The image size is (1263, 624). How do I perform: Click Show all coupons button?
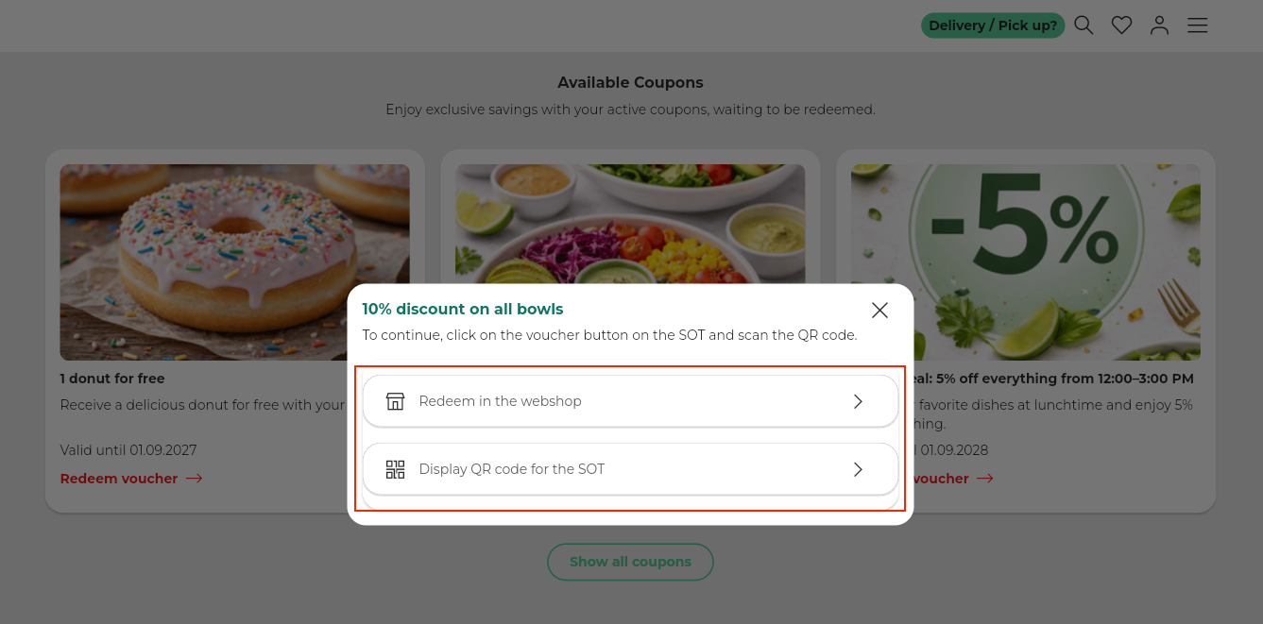[630, 562]
